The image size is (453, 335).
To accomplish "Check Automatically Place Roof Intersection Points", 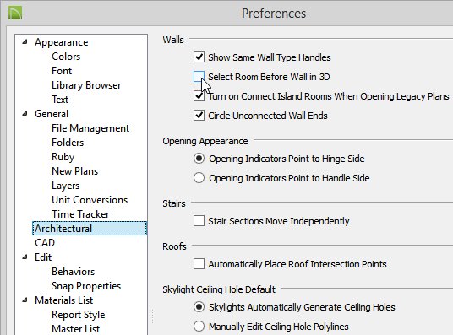I will coord(199,264).
